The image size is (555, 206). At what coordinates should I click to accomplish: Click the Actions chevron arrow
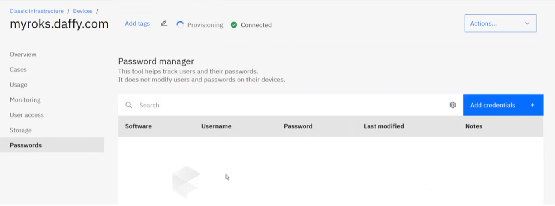(527, 24)
